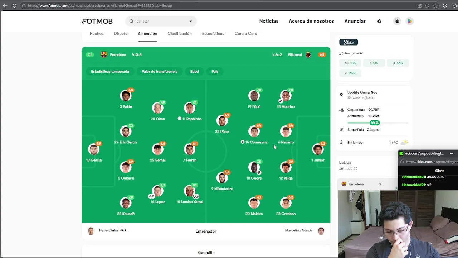Screen dimensions: 458x258
Task: Select the País filter chip
Action: click(x=215, y=72)
